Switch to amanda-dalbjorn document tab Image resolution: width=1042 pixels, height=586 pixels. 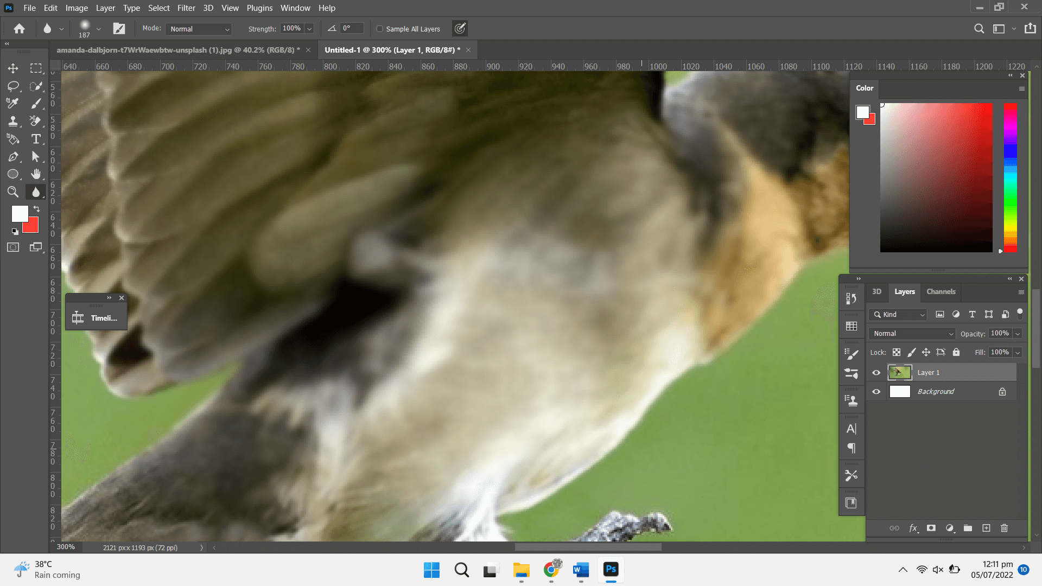(178, 50)
